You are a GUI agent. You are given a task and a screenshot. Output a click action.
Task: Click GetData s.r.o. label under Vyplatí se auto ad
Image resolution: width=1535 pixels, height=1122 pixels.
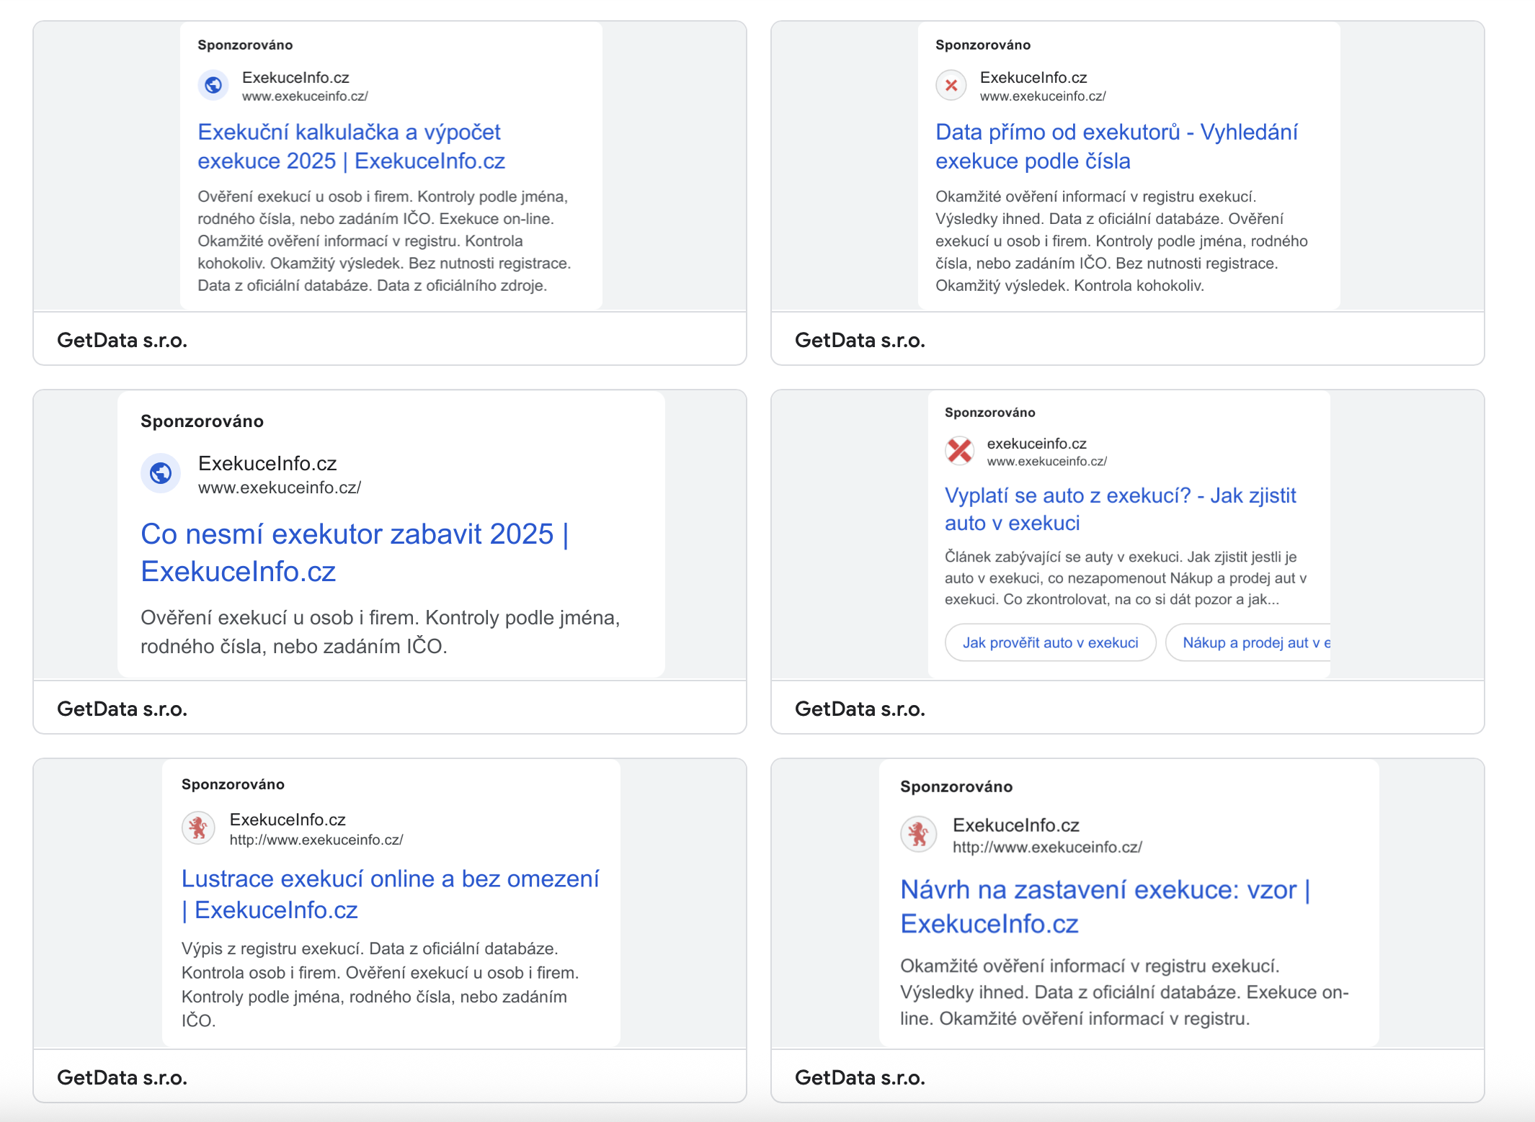coord(860,709)
